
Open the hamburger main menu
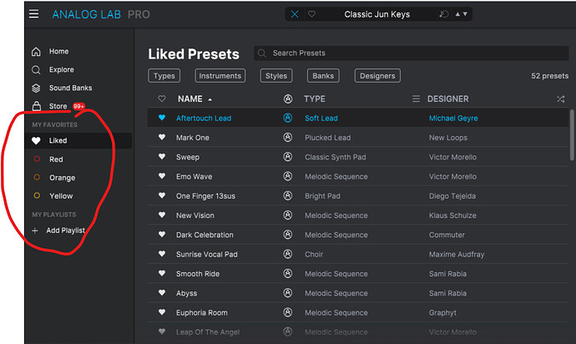(33, 14)
